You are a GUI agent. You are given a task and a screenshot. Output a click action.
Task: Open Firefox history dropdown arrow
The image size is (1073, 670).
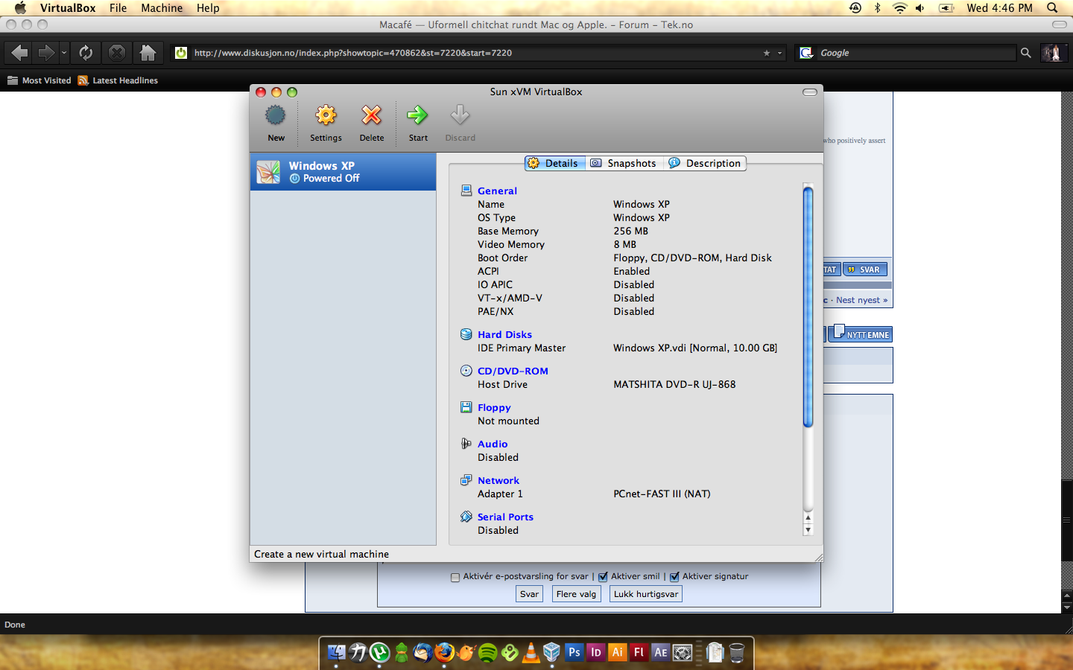point(64,53)
